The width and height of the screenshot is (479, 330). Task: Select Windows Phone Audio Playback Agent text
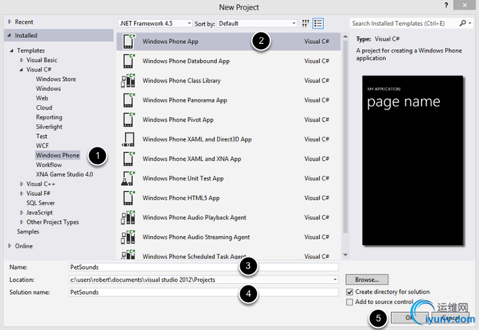(194, 218)
